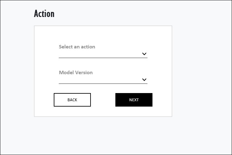The width and height of the screenshot is (232, 155).
Task: Choose an action from the first combo box
Action: pyautogui.click(x=101, y=54)
